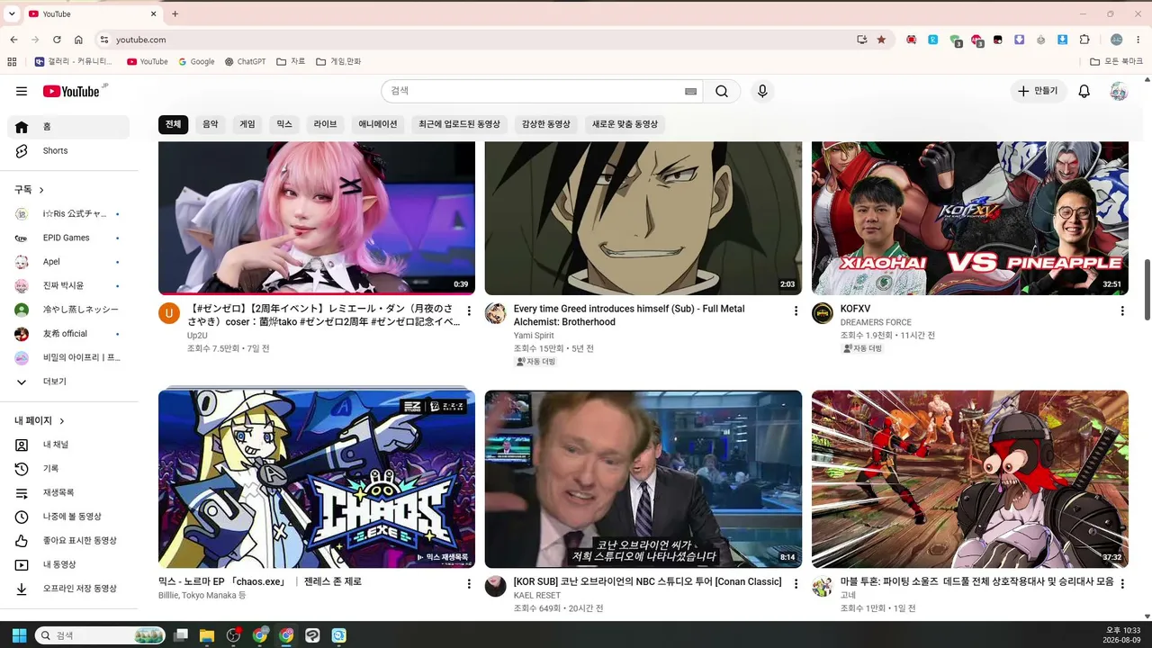Select the 음악 filter chip
This screenshot has width=1152, height=648.
click(x=210, y=124)
